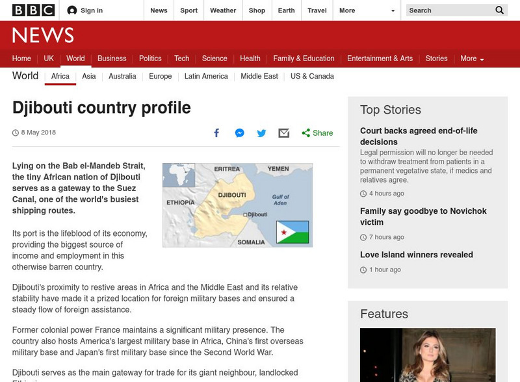Open the Earth top menu item
Image resolution: width=520 pixels, height=382 pixels.
point(286,10)
